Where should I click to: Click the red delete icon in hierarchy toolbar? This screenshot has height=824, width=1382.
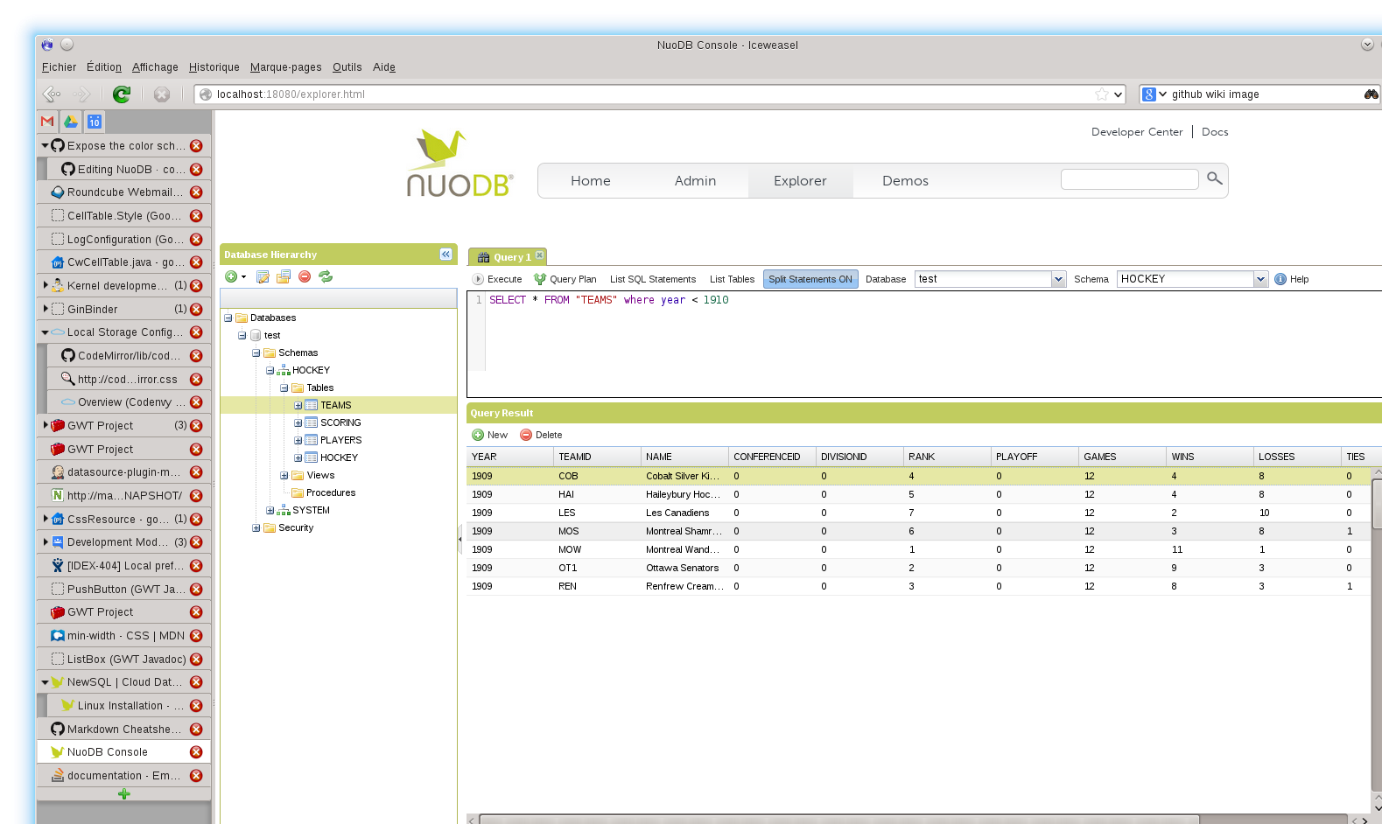click(305, 276)
